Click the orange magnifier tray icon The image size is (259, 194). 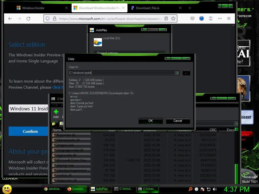point(190,189)
